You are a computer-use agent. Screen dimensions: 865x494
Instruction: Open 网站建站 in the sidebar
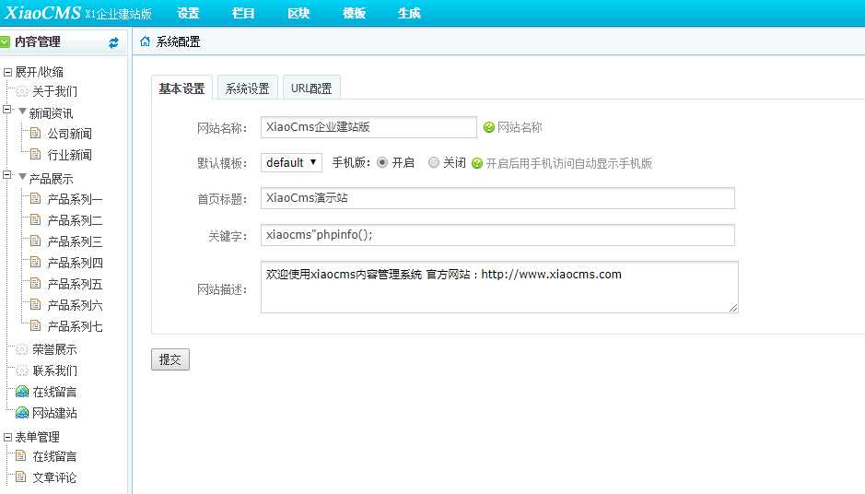tap(54, 413)
